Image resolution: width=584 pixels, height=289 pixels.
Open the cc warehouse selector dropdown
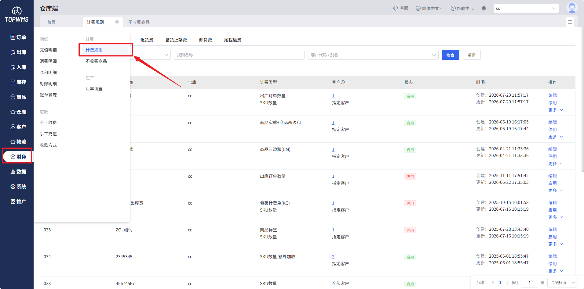click(x=526, y=8)
